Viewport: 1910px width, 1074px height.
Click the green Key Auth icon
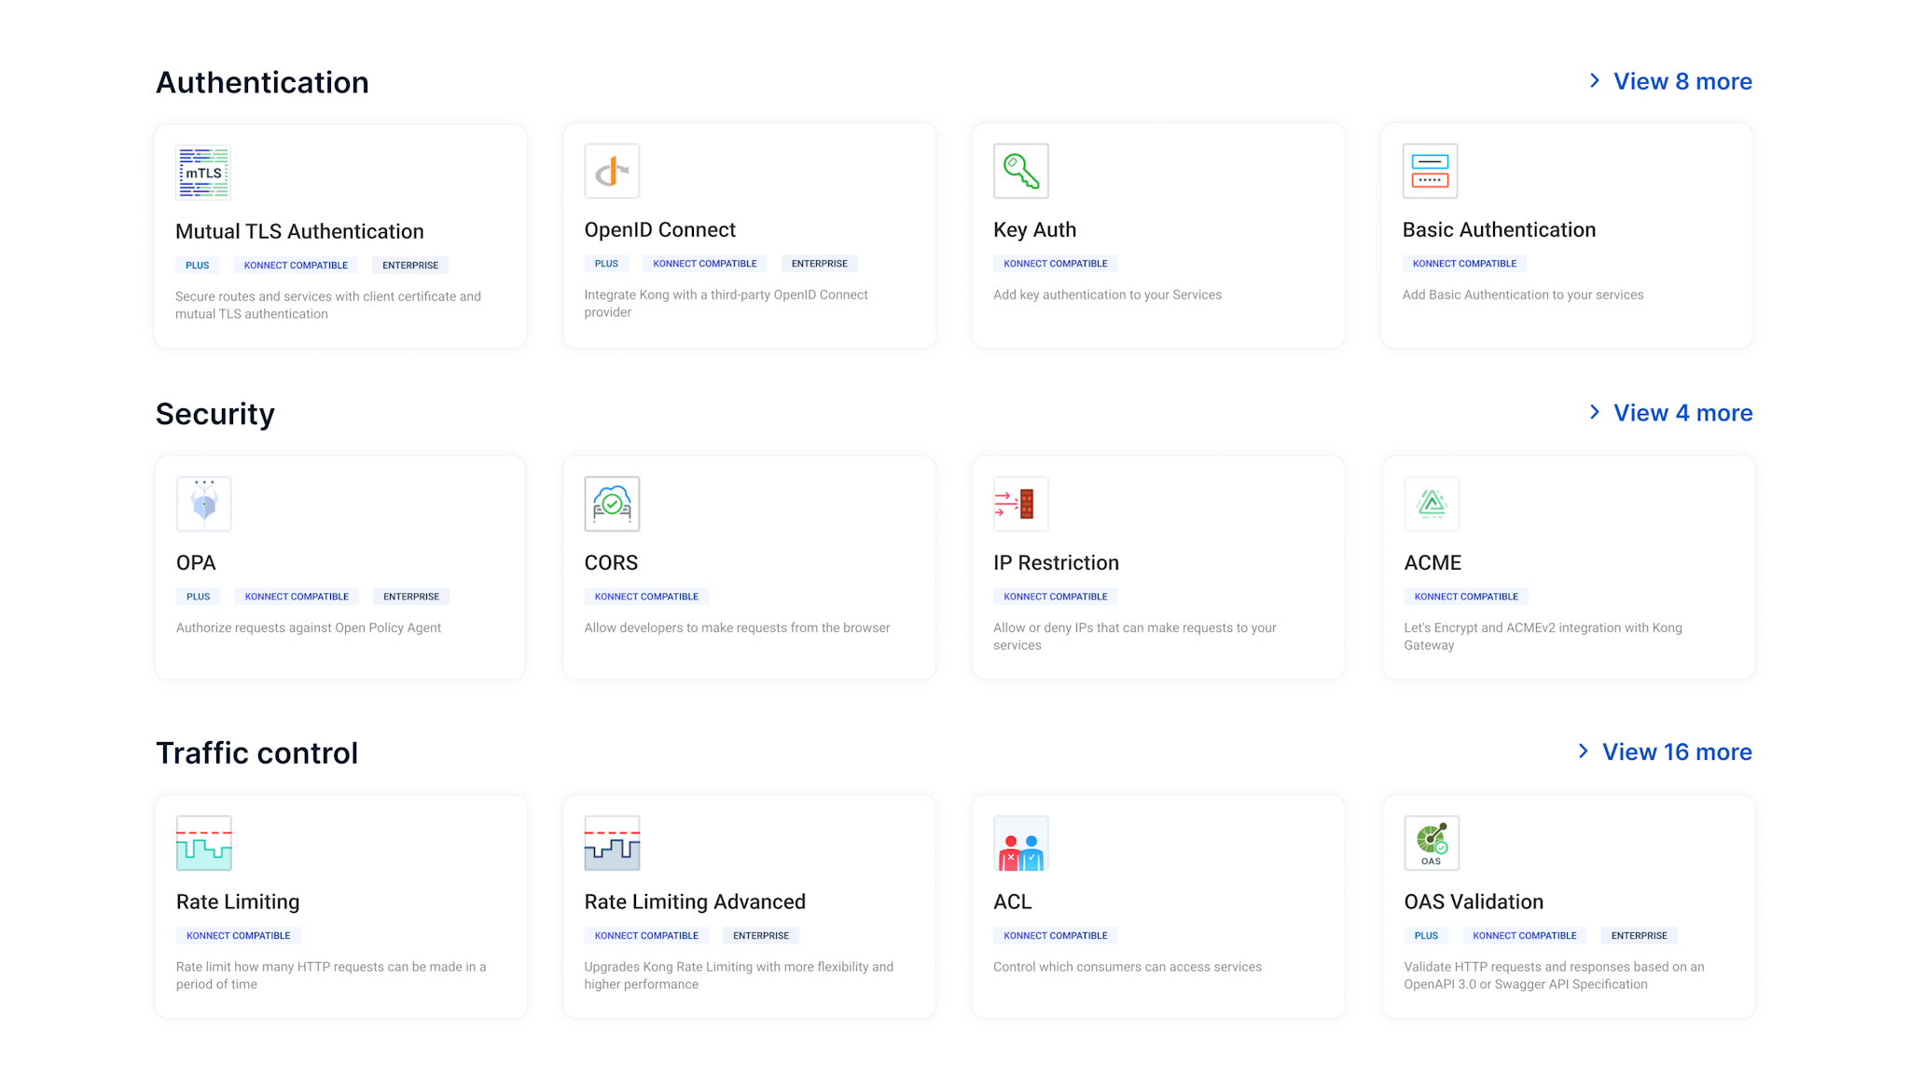(x=1020, y=172)
